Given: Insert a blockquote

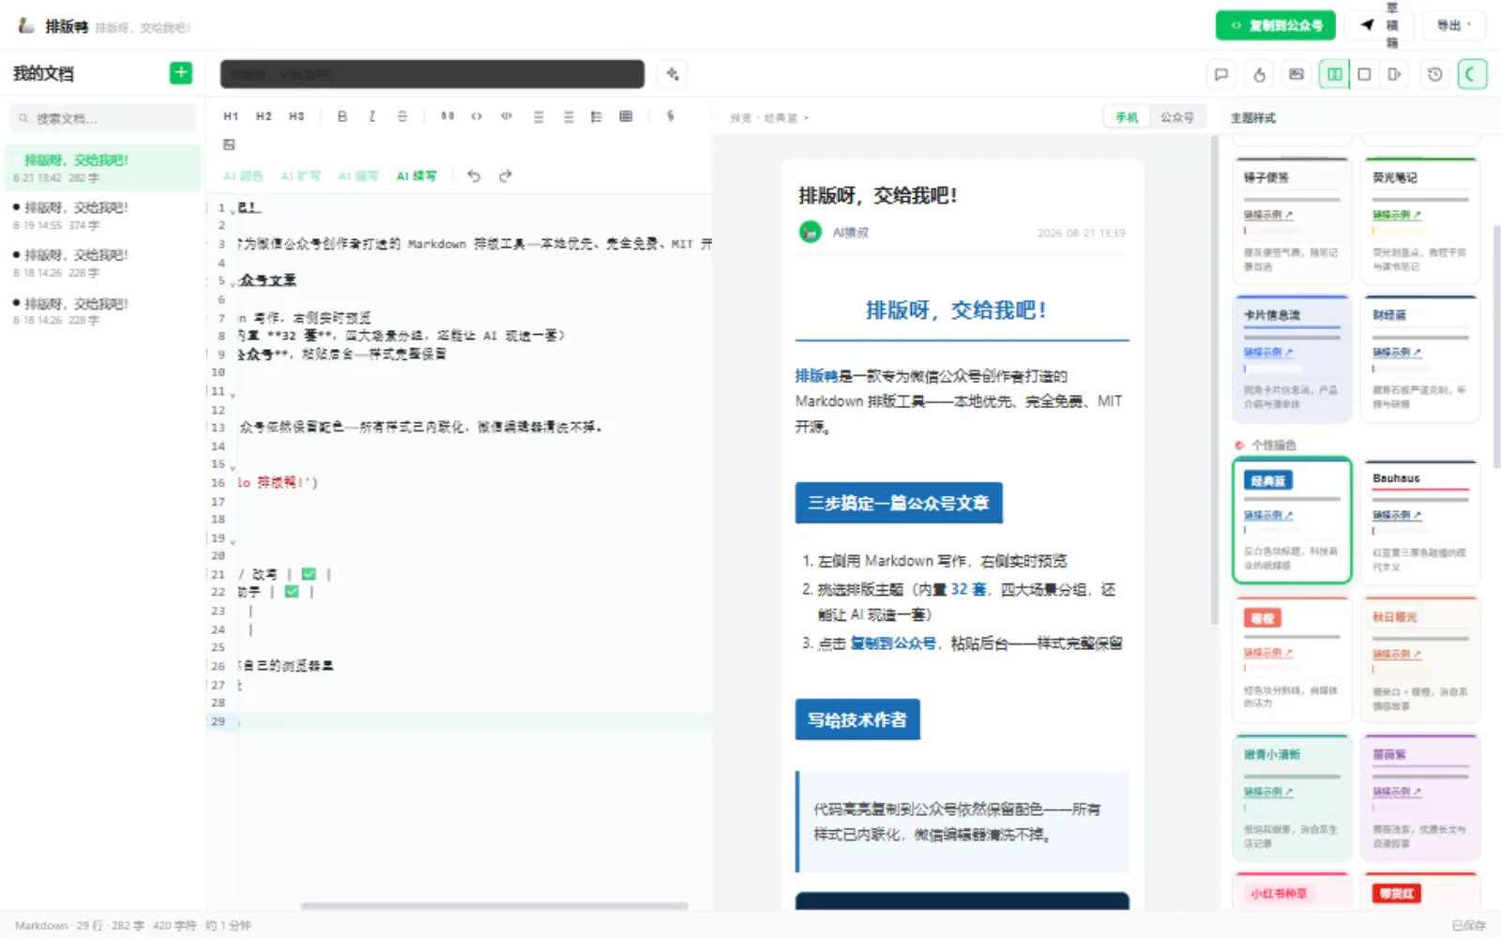Looking at the screenshot, I should coord(447,116).
